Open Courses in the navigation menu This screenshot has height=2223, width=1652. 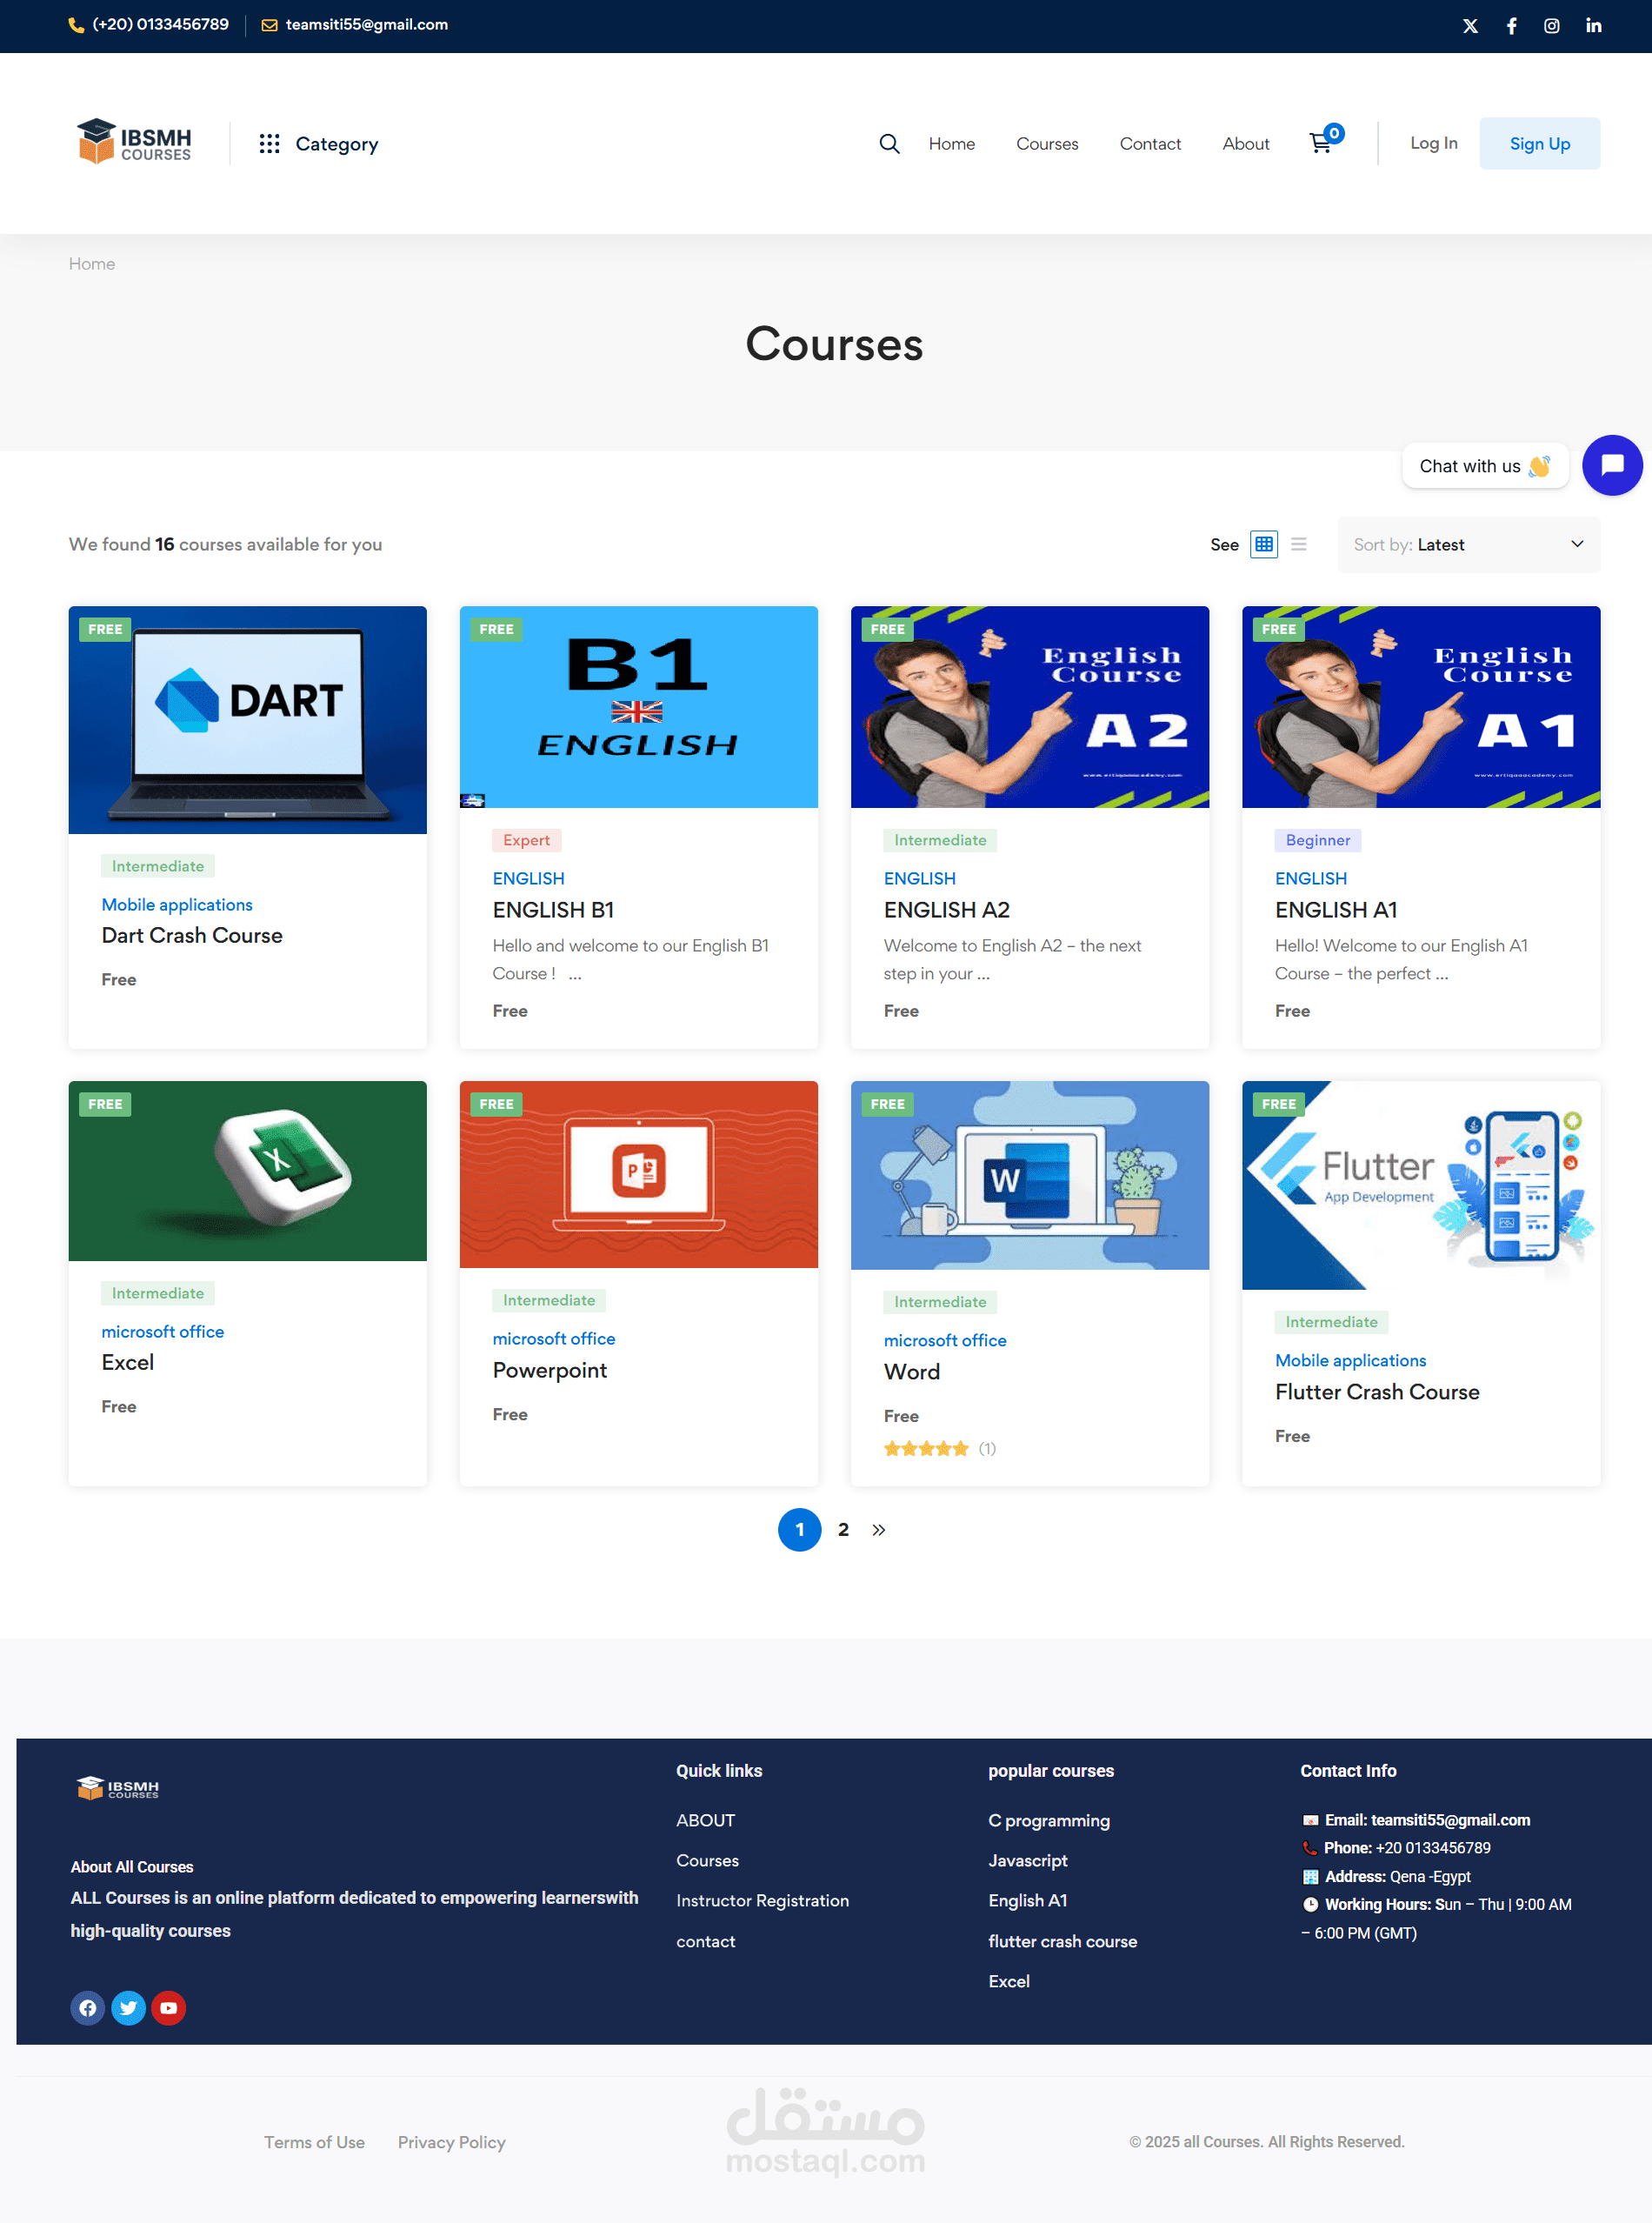pos(1047,144)
